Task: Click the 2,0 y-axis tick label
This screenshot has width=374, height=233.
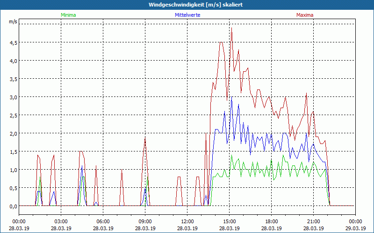Action: (14, 133)
